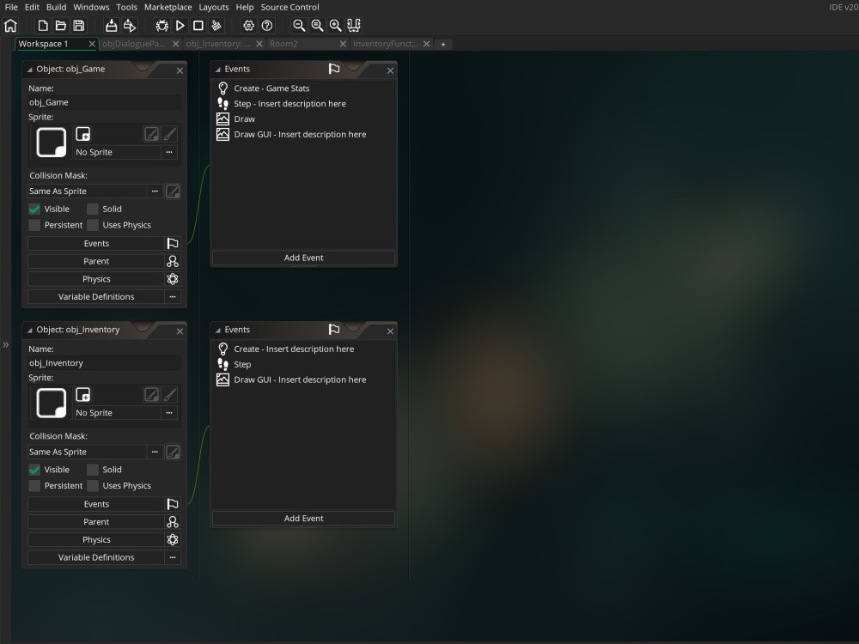859x644 pixels.
Task: Click the obj_Game sprite preview thumbnail
Action: pyautogui.click(x=51, y=143)
